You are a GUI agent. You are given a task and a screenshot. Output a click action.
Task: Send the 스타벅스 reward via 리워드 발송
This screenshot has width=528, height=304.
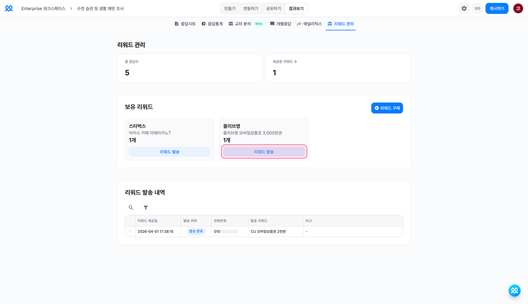coord(170,152)
